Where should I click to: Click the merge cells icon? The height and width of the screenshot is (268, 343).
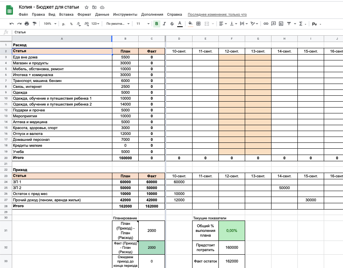(x=207, y=24)
